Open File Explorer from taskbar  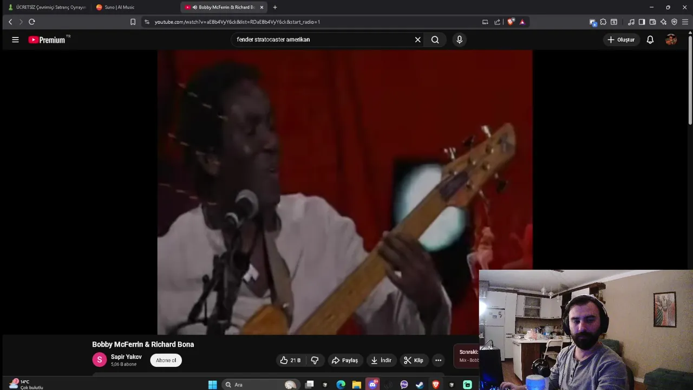[x=356, y=385]
